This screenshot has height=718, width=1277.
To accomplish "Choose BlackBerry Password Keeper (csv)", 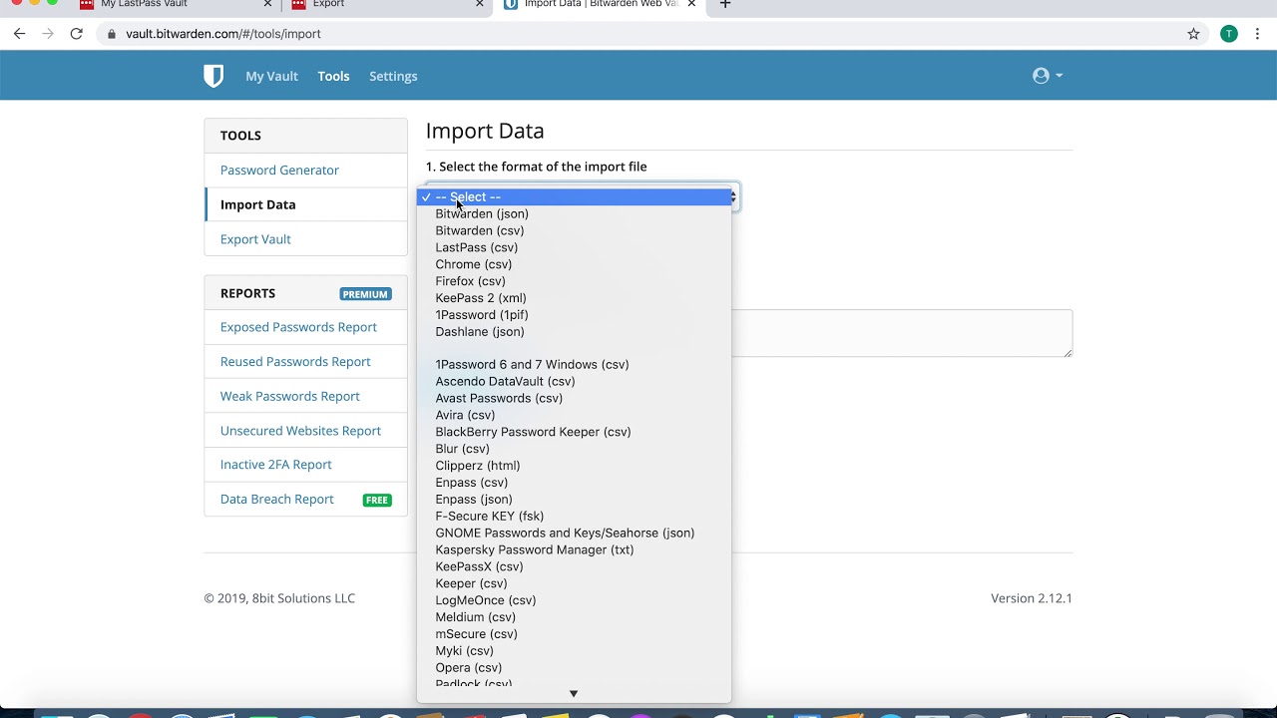I will (x=574, y=432).
